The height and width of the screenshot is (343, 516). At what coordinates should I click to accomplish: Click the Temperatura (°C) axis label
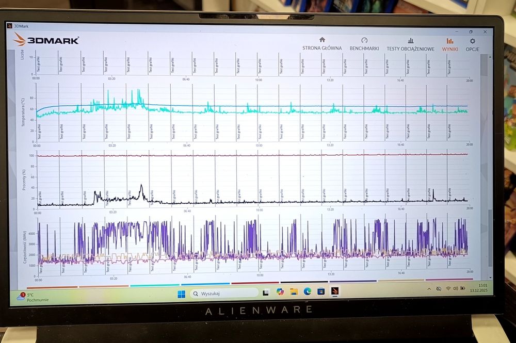(23, 112)
